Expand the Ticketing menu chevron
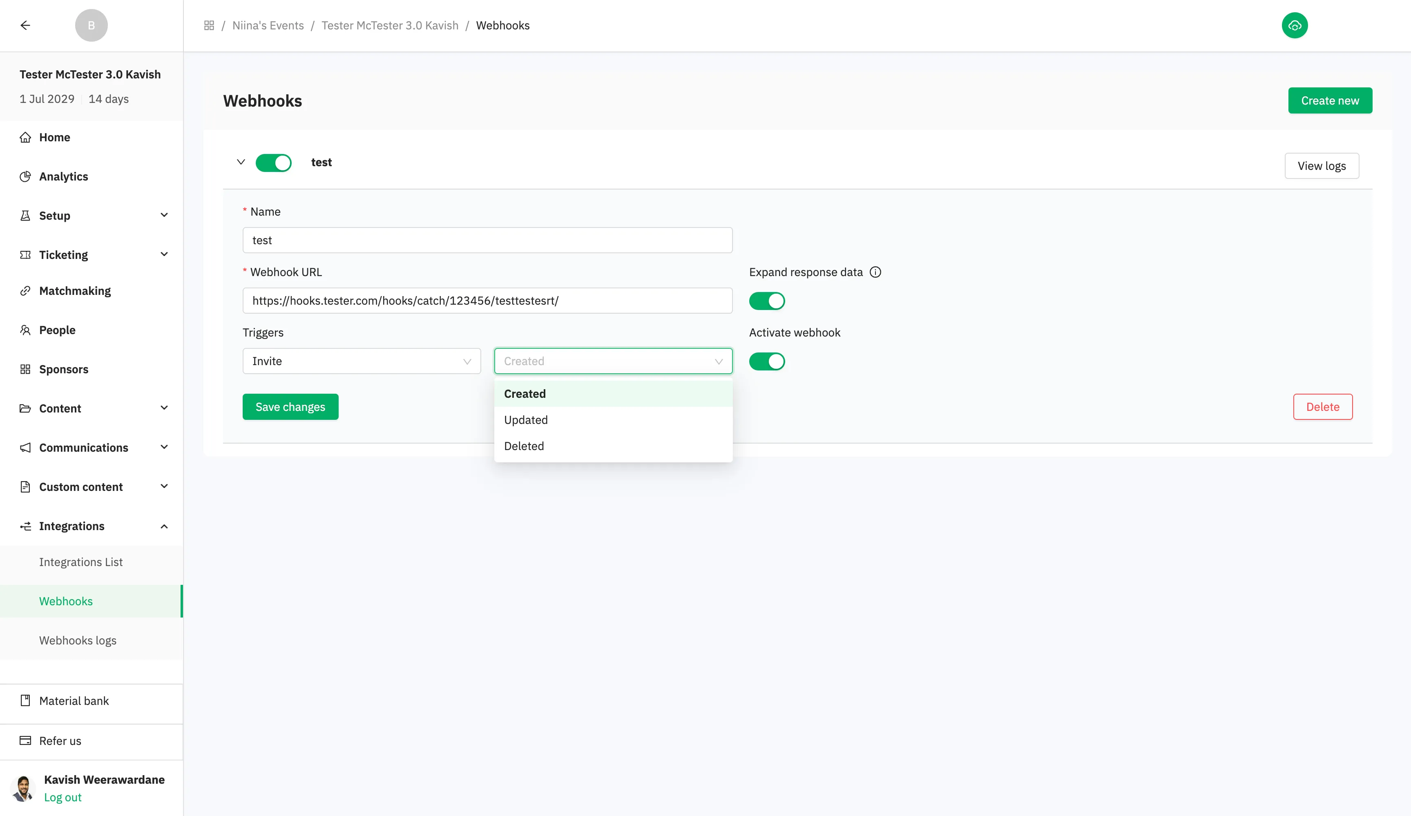This screenshot has width=1411, height=816. tap(164, 255)
